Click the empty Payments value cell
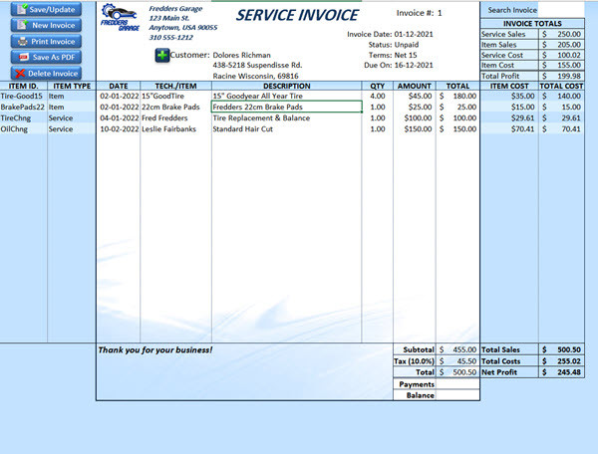Viewport: 598px width, 454px height. (x=457, y=383)
